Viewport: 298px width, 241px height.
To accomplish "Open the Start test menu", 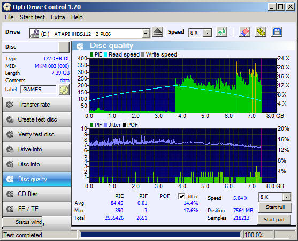I will 32,17.
